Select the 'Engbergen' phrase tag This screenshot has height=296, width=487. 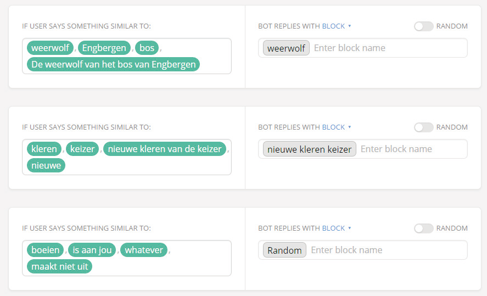(104, 48)
